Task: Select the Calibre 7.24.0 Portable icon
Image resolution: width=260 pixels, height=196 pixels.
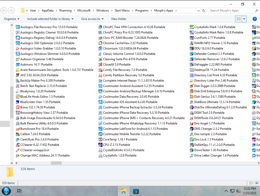Action: [x=18, y=134]
